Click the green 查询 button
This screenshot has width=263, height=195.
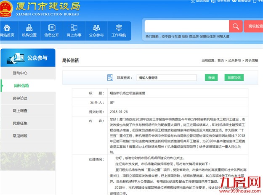tap(211, 78)
